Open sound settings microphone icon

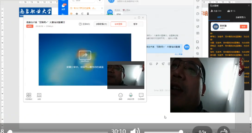131,95
